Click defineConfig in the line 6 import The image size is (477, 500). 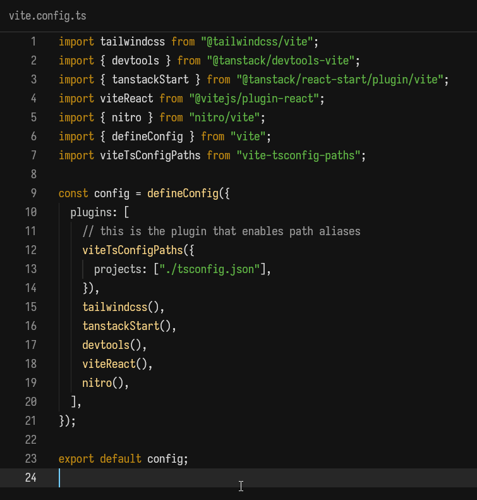tap(147, 137)
